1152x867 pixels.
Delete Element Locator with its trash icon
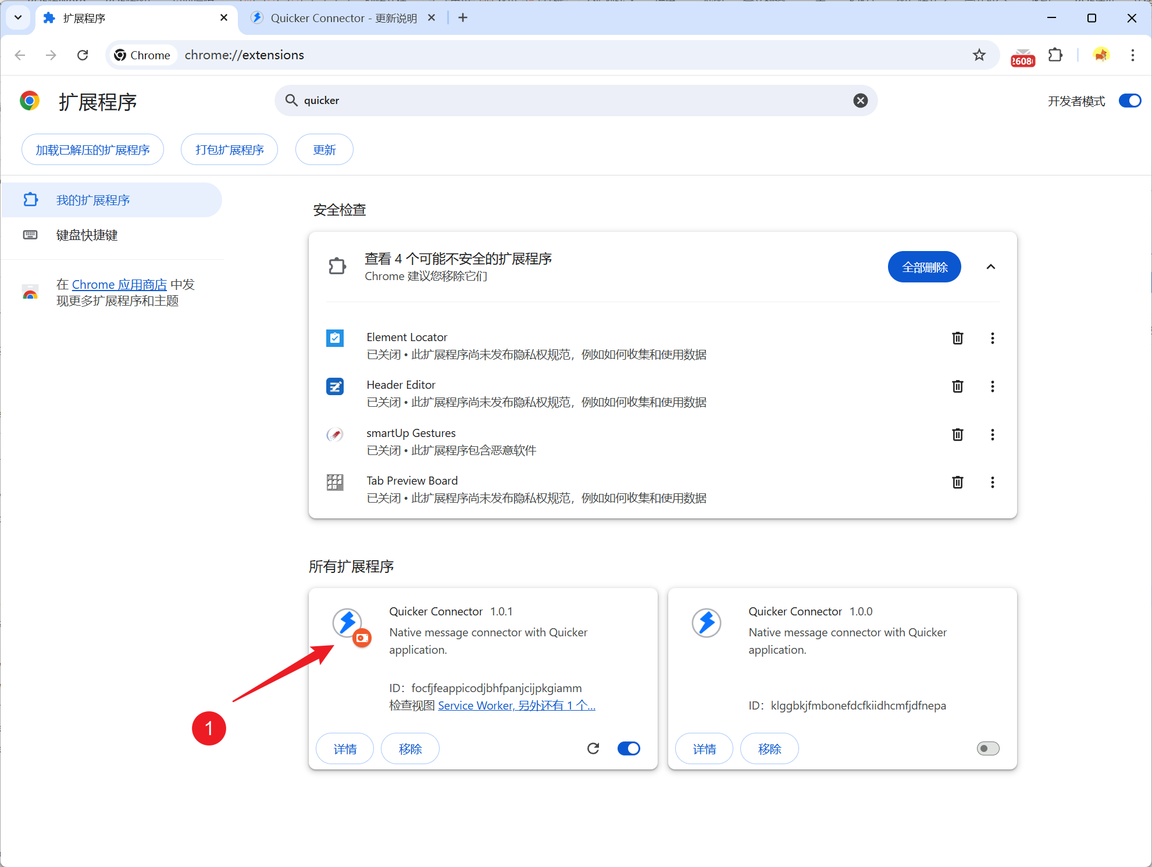point(957,338)
